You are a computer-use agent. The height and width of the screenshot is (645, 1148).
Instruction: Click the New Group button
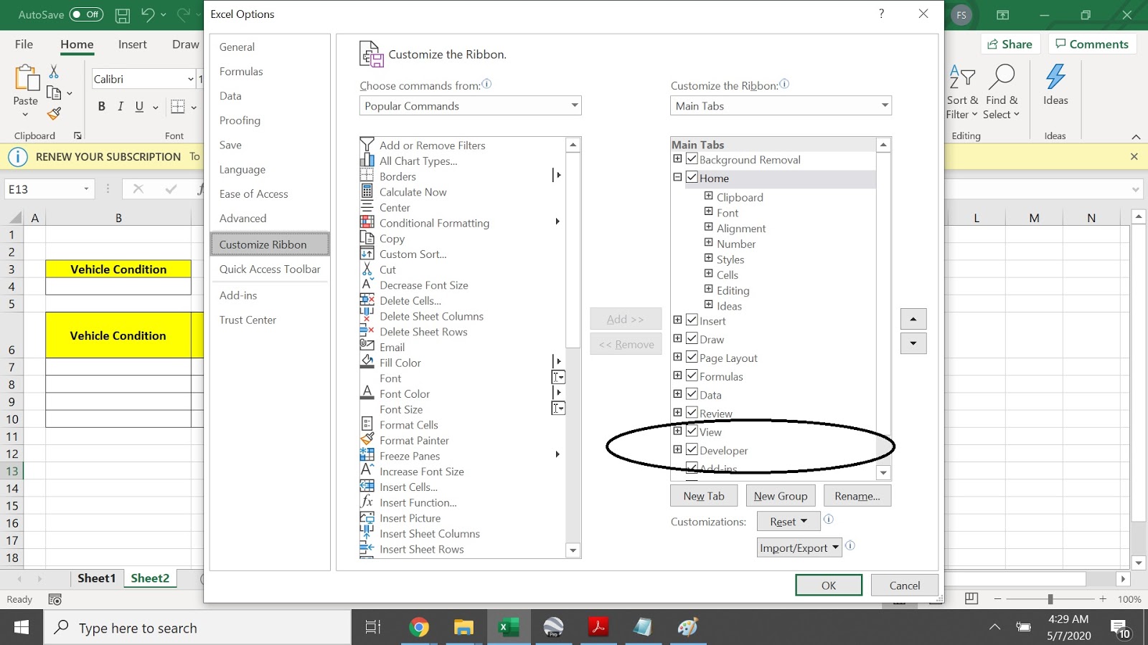(x=781, y=495)
